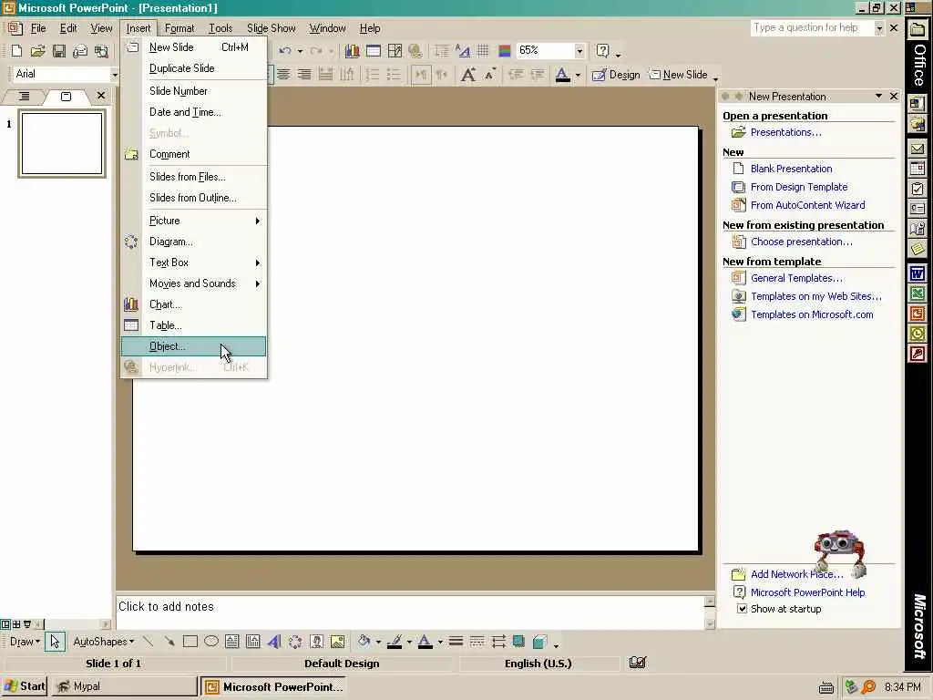Image resolution: width=933 pixels, height=700 pixels.
Task: Open the Zoom 65% dropdown arrow
Action: [x=579, y=51]
